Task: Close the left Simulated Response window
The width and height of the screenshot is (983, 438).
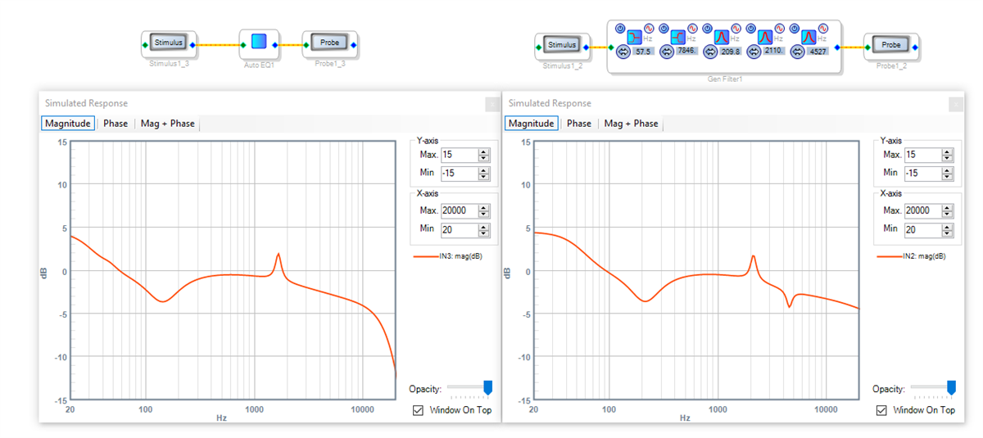Action: (x=492, y=104)
